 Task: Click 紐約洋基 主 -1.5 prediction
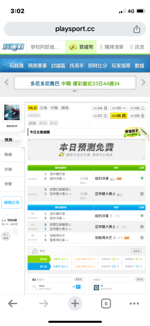(107, 216)
